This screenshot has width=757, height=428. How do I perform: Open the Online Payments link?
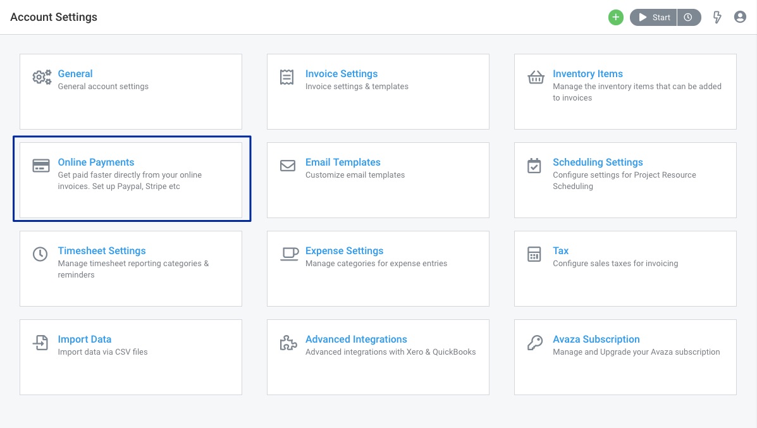pyautogui.click(x=96, y=162)
